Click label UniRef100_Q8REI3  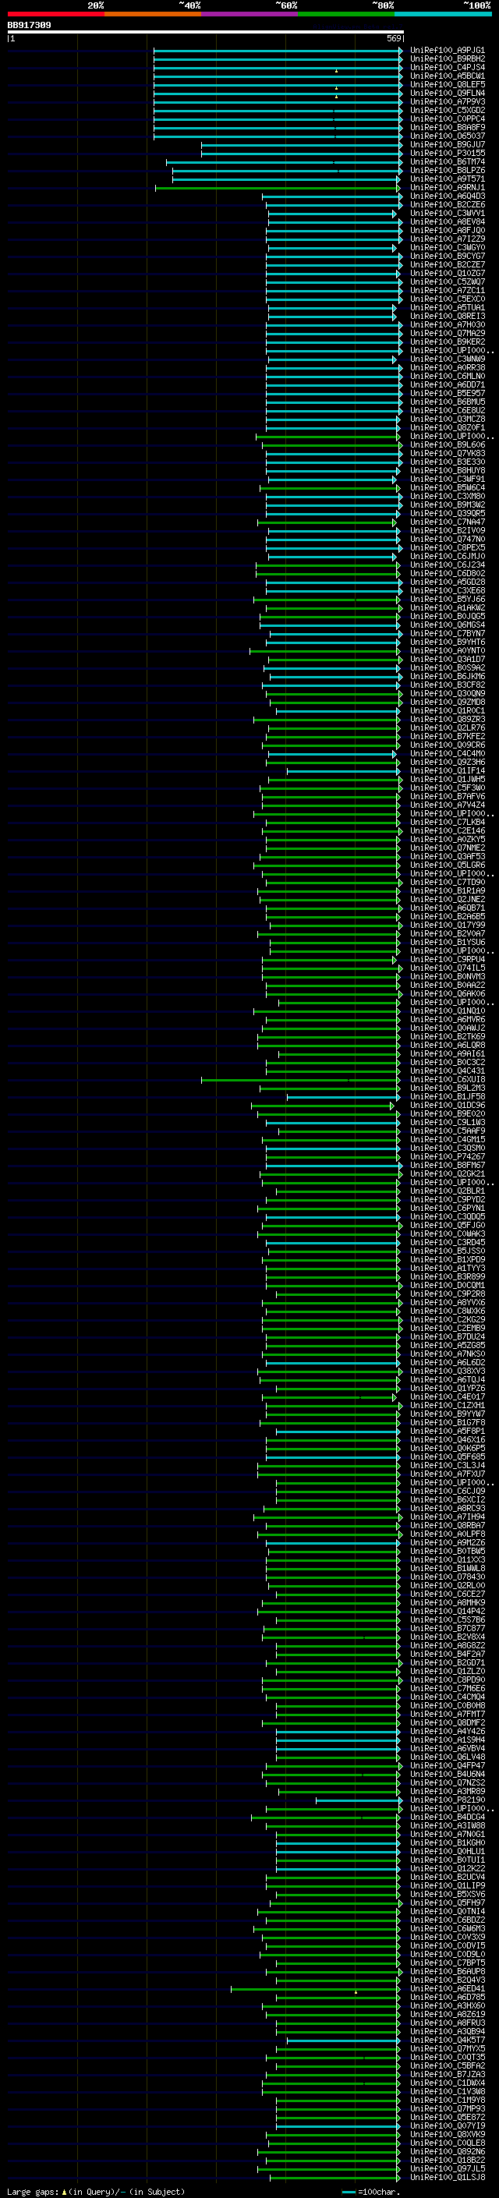[447, 316]
